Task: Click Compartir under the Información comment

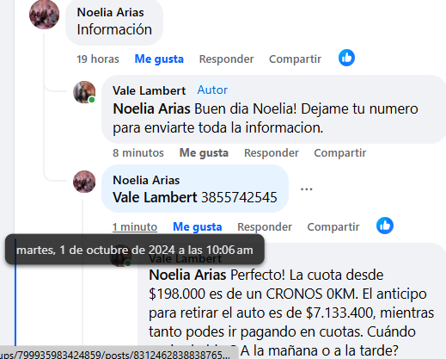Action: [x=295, y=59]
